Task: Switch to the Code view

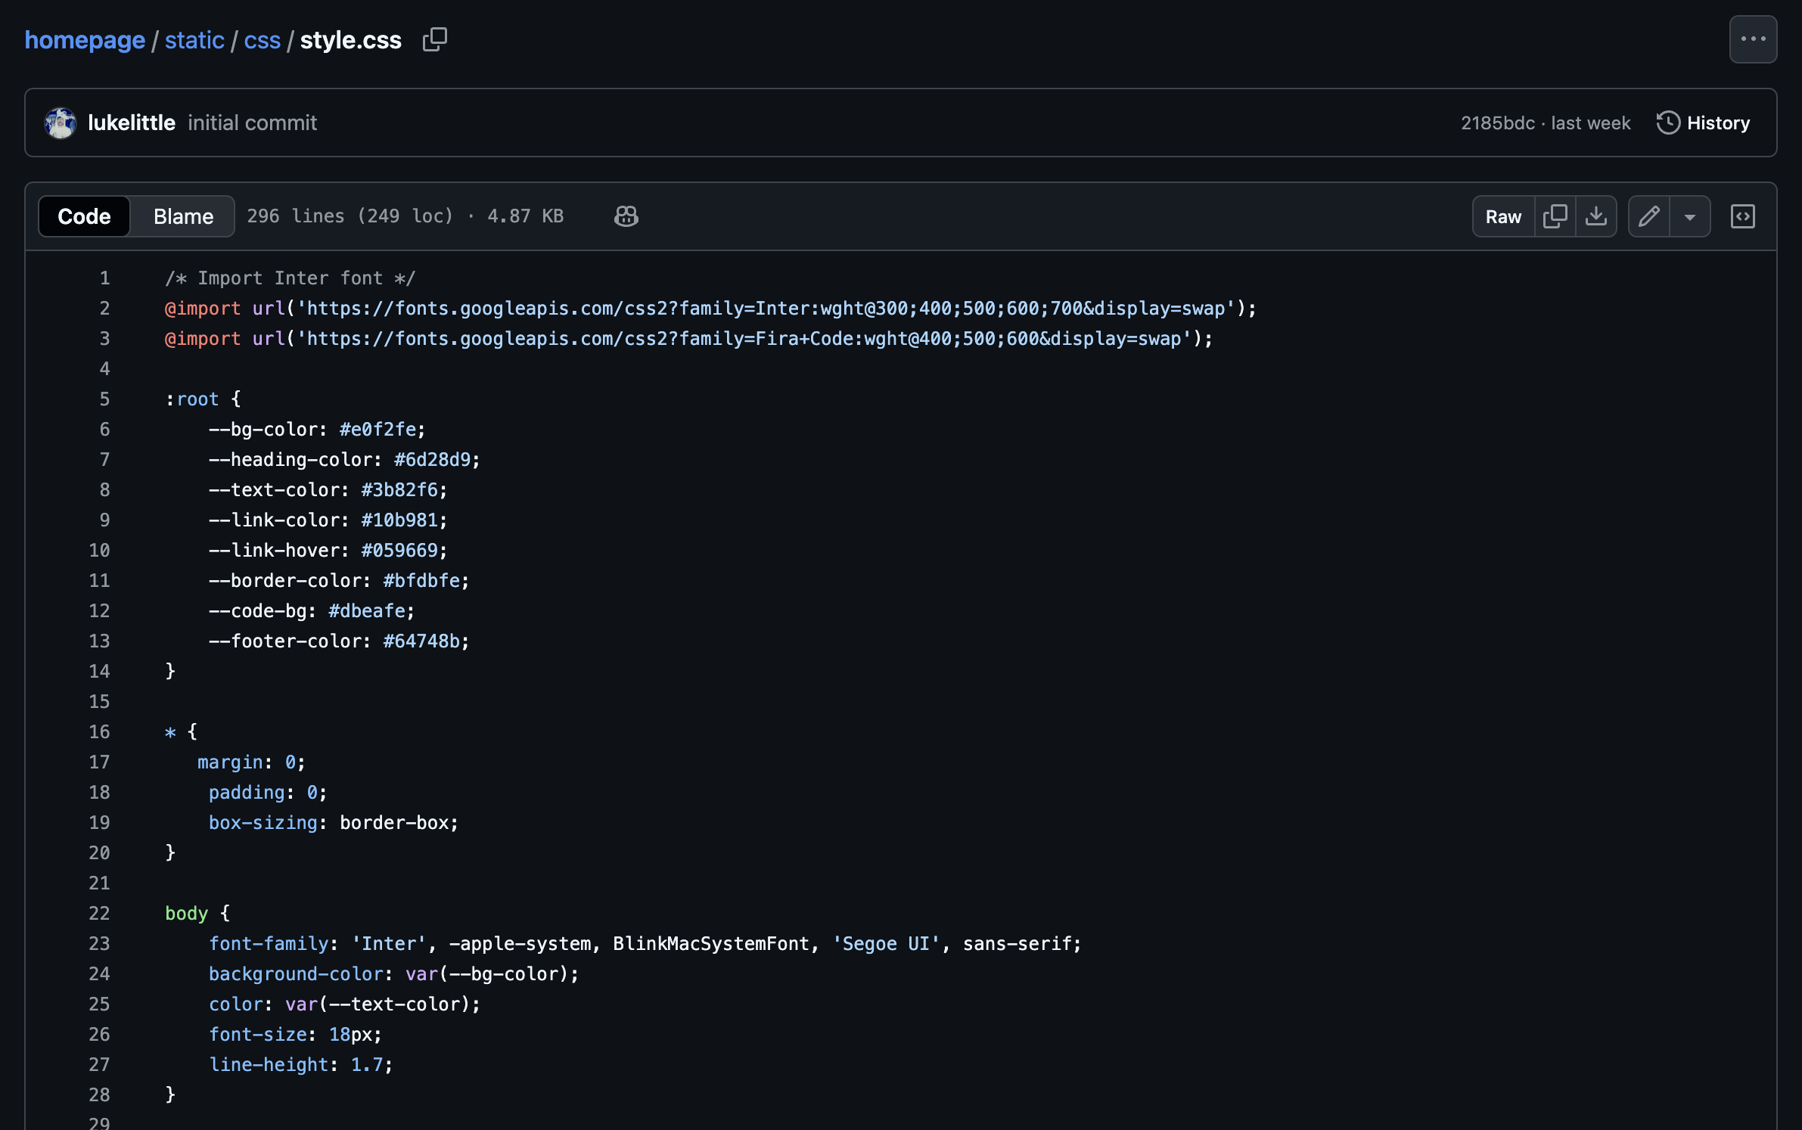Action: click(x=84, y=216)
